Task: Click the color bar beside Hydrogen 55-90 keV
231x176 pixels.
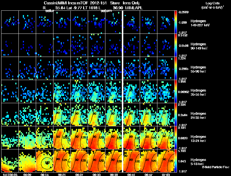Action: click(176, 68)
